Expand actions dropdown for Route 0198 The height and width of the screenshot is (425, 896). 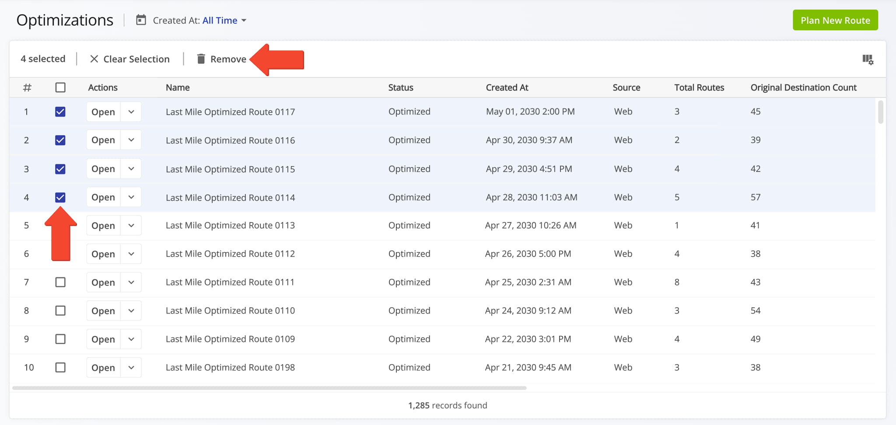pyautogui.click(x=131, y=368)
